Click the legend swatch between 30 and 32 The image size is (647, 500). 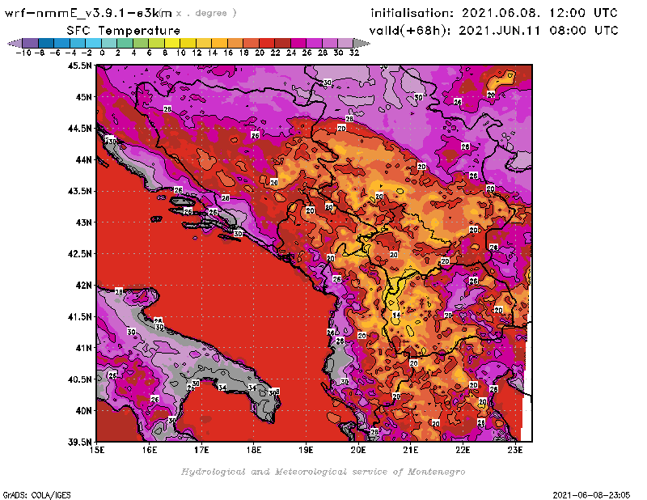(x=345, y=43)
